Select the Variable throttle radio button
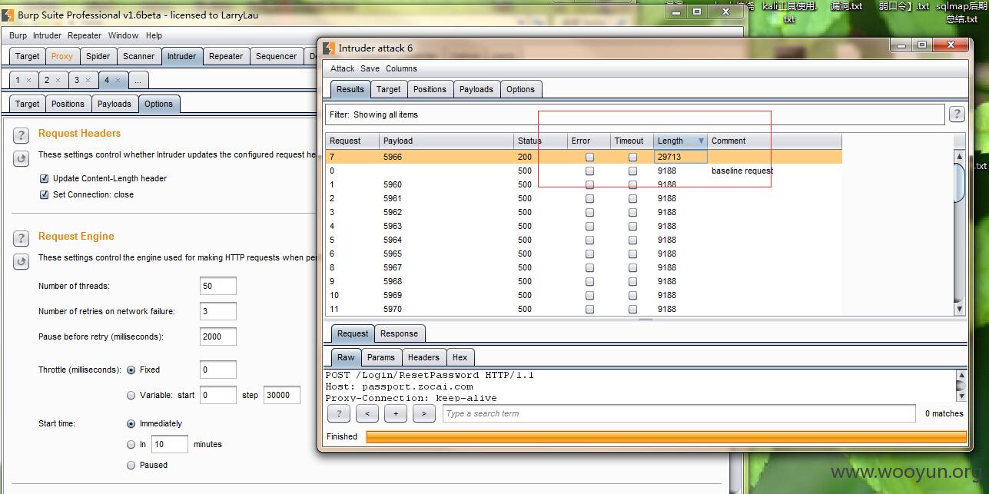 coord(131,395)
